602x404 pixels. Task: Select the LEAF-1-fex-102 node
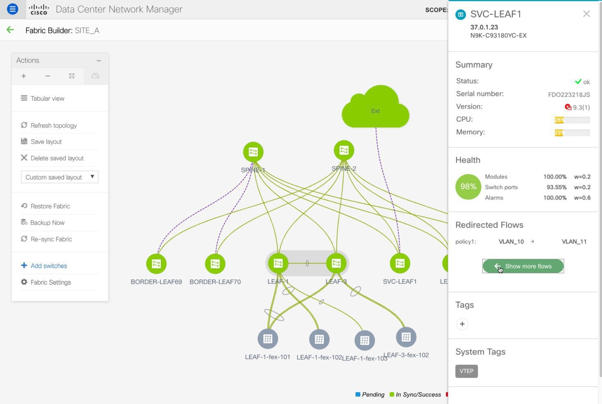point(319,339)
